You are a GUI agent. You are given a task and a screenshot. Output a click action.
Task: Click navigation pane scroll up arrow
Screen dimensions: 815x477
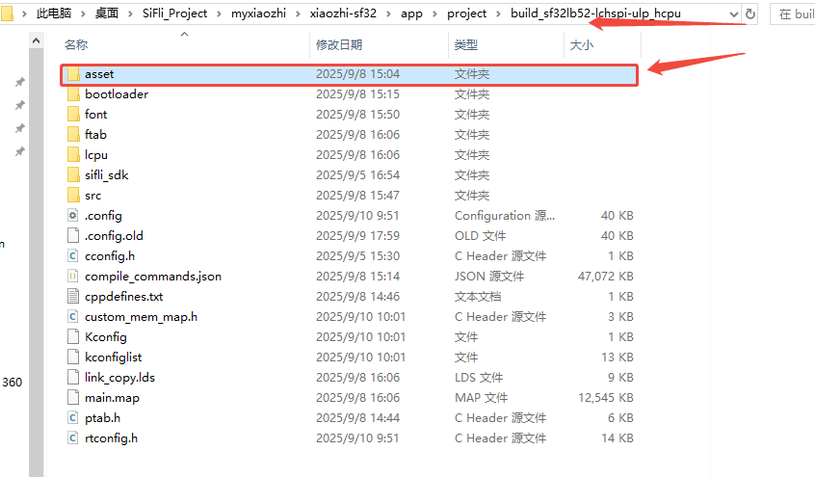[x=36, y=40]
